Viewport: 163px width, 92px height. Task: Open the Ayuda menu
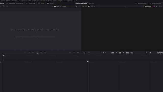click(75, 1)
